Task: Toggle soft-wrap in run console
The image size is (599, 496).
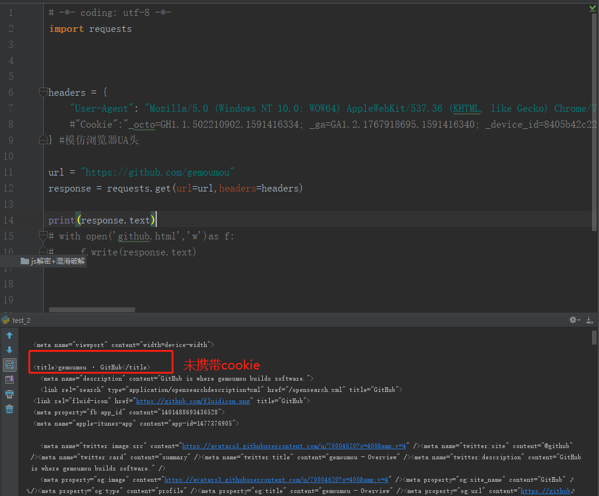Action: pos(9,365)
